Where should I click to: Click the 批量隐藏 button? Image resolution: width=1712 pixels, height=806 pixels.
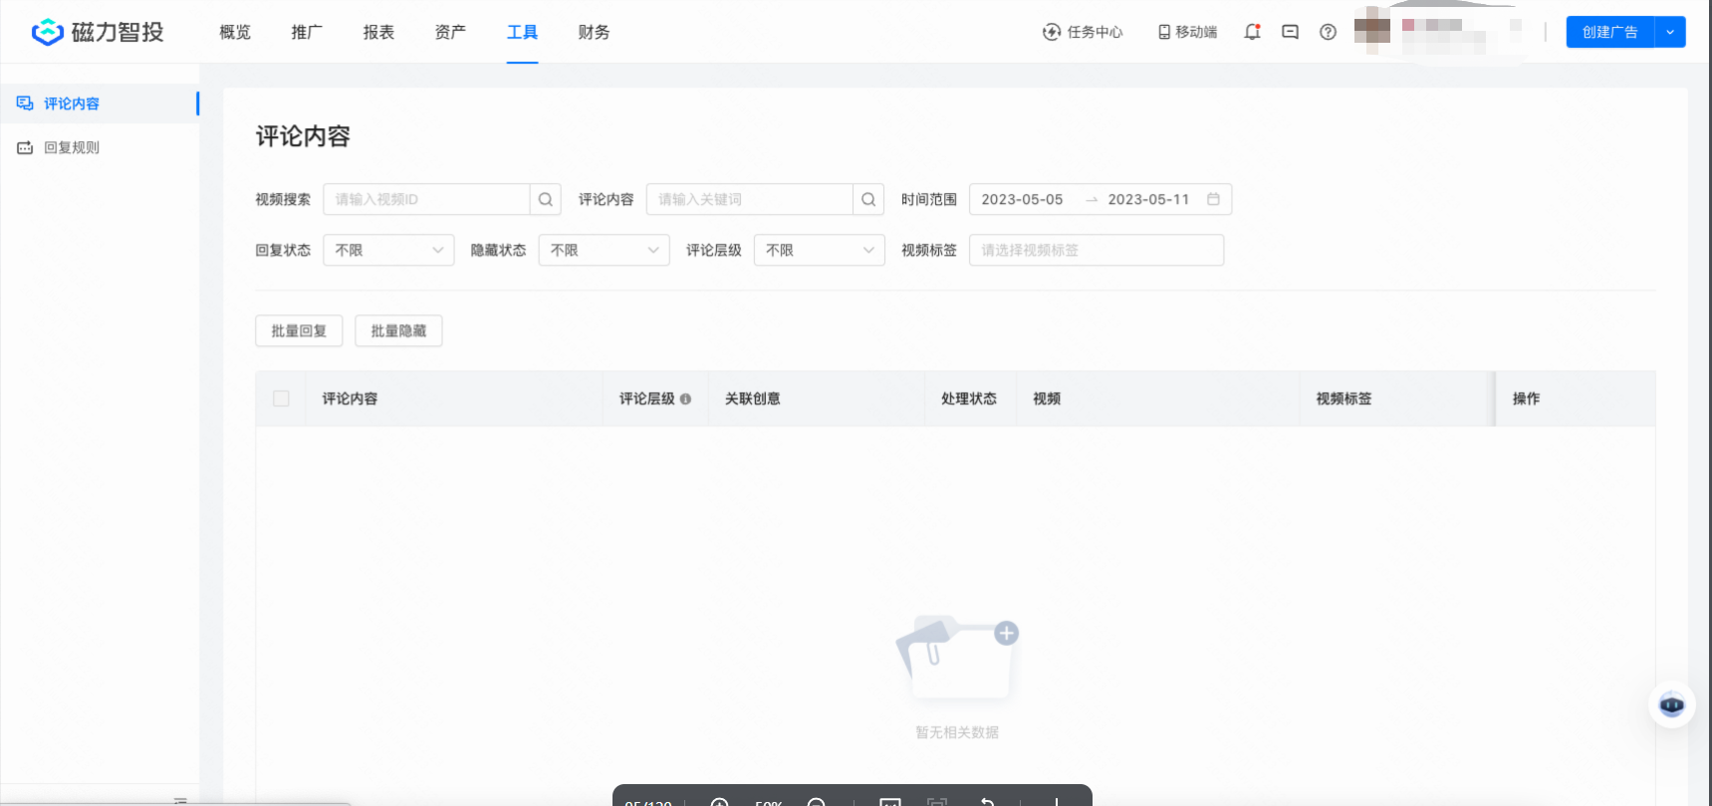point(398,330)
